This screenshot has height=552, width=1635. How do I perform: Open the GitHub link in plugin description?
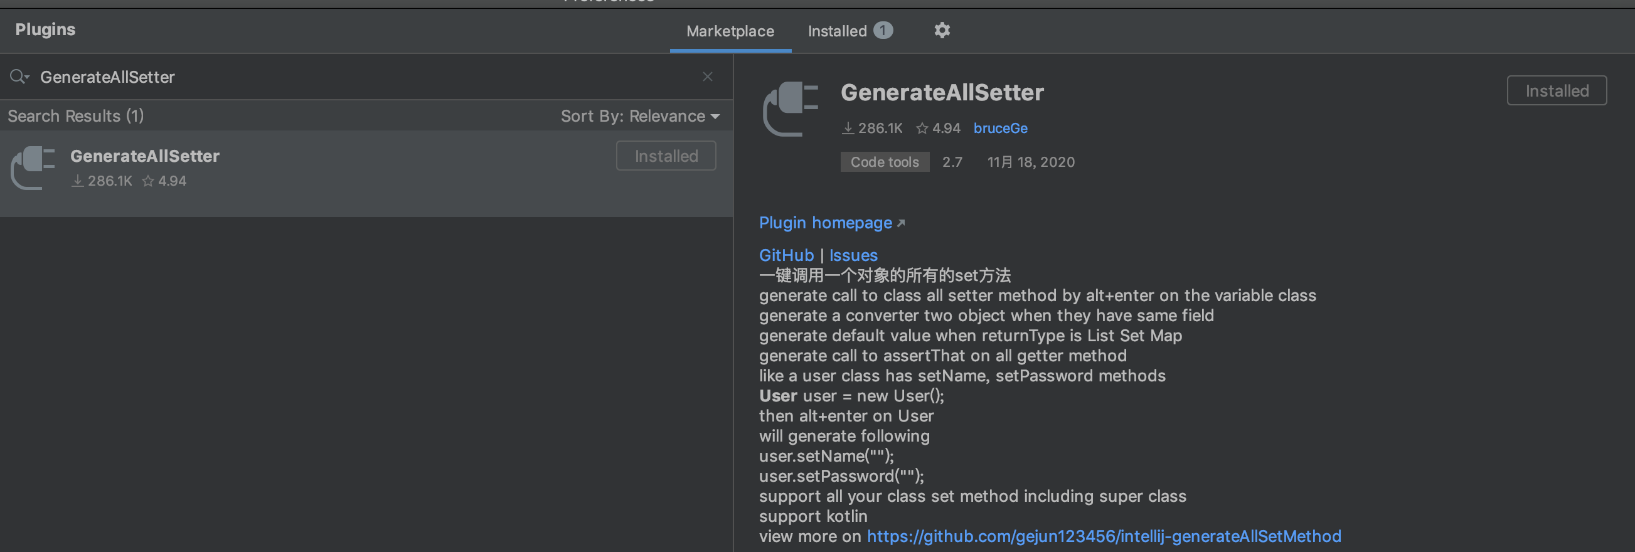[x=786, y=255]
